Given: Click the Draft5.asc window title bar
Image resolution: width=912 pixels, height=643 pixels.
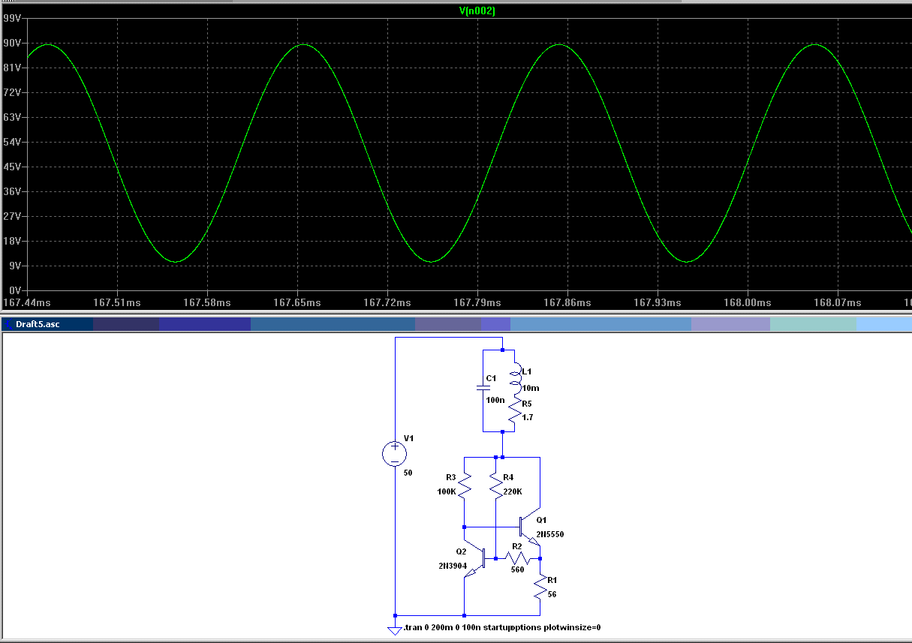Looking at the screenshot, I should 456,324.
